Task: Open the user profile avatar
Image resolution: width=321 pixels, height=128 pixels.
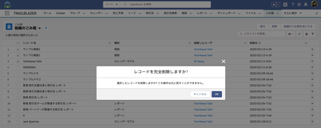Action: click(x=315, y=4)
